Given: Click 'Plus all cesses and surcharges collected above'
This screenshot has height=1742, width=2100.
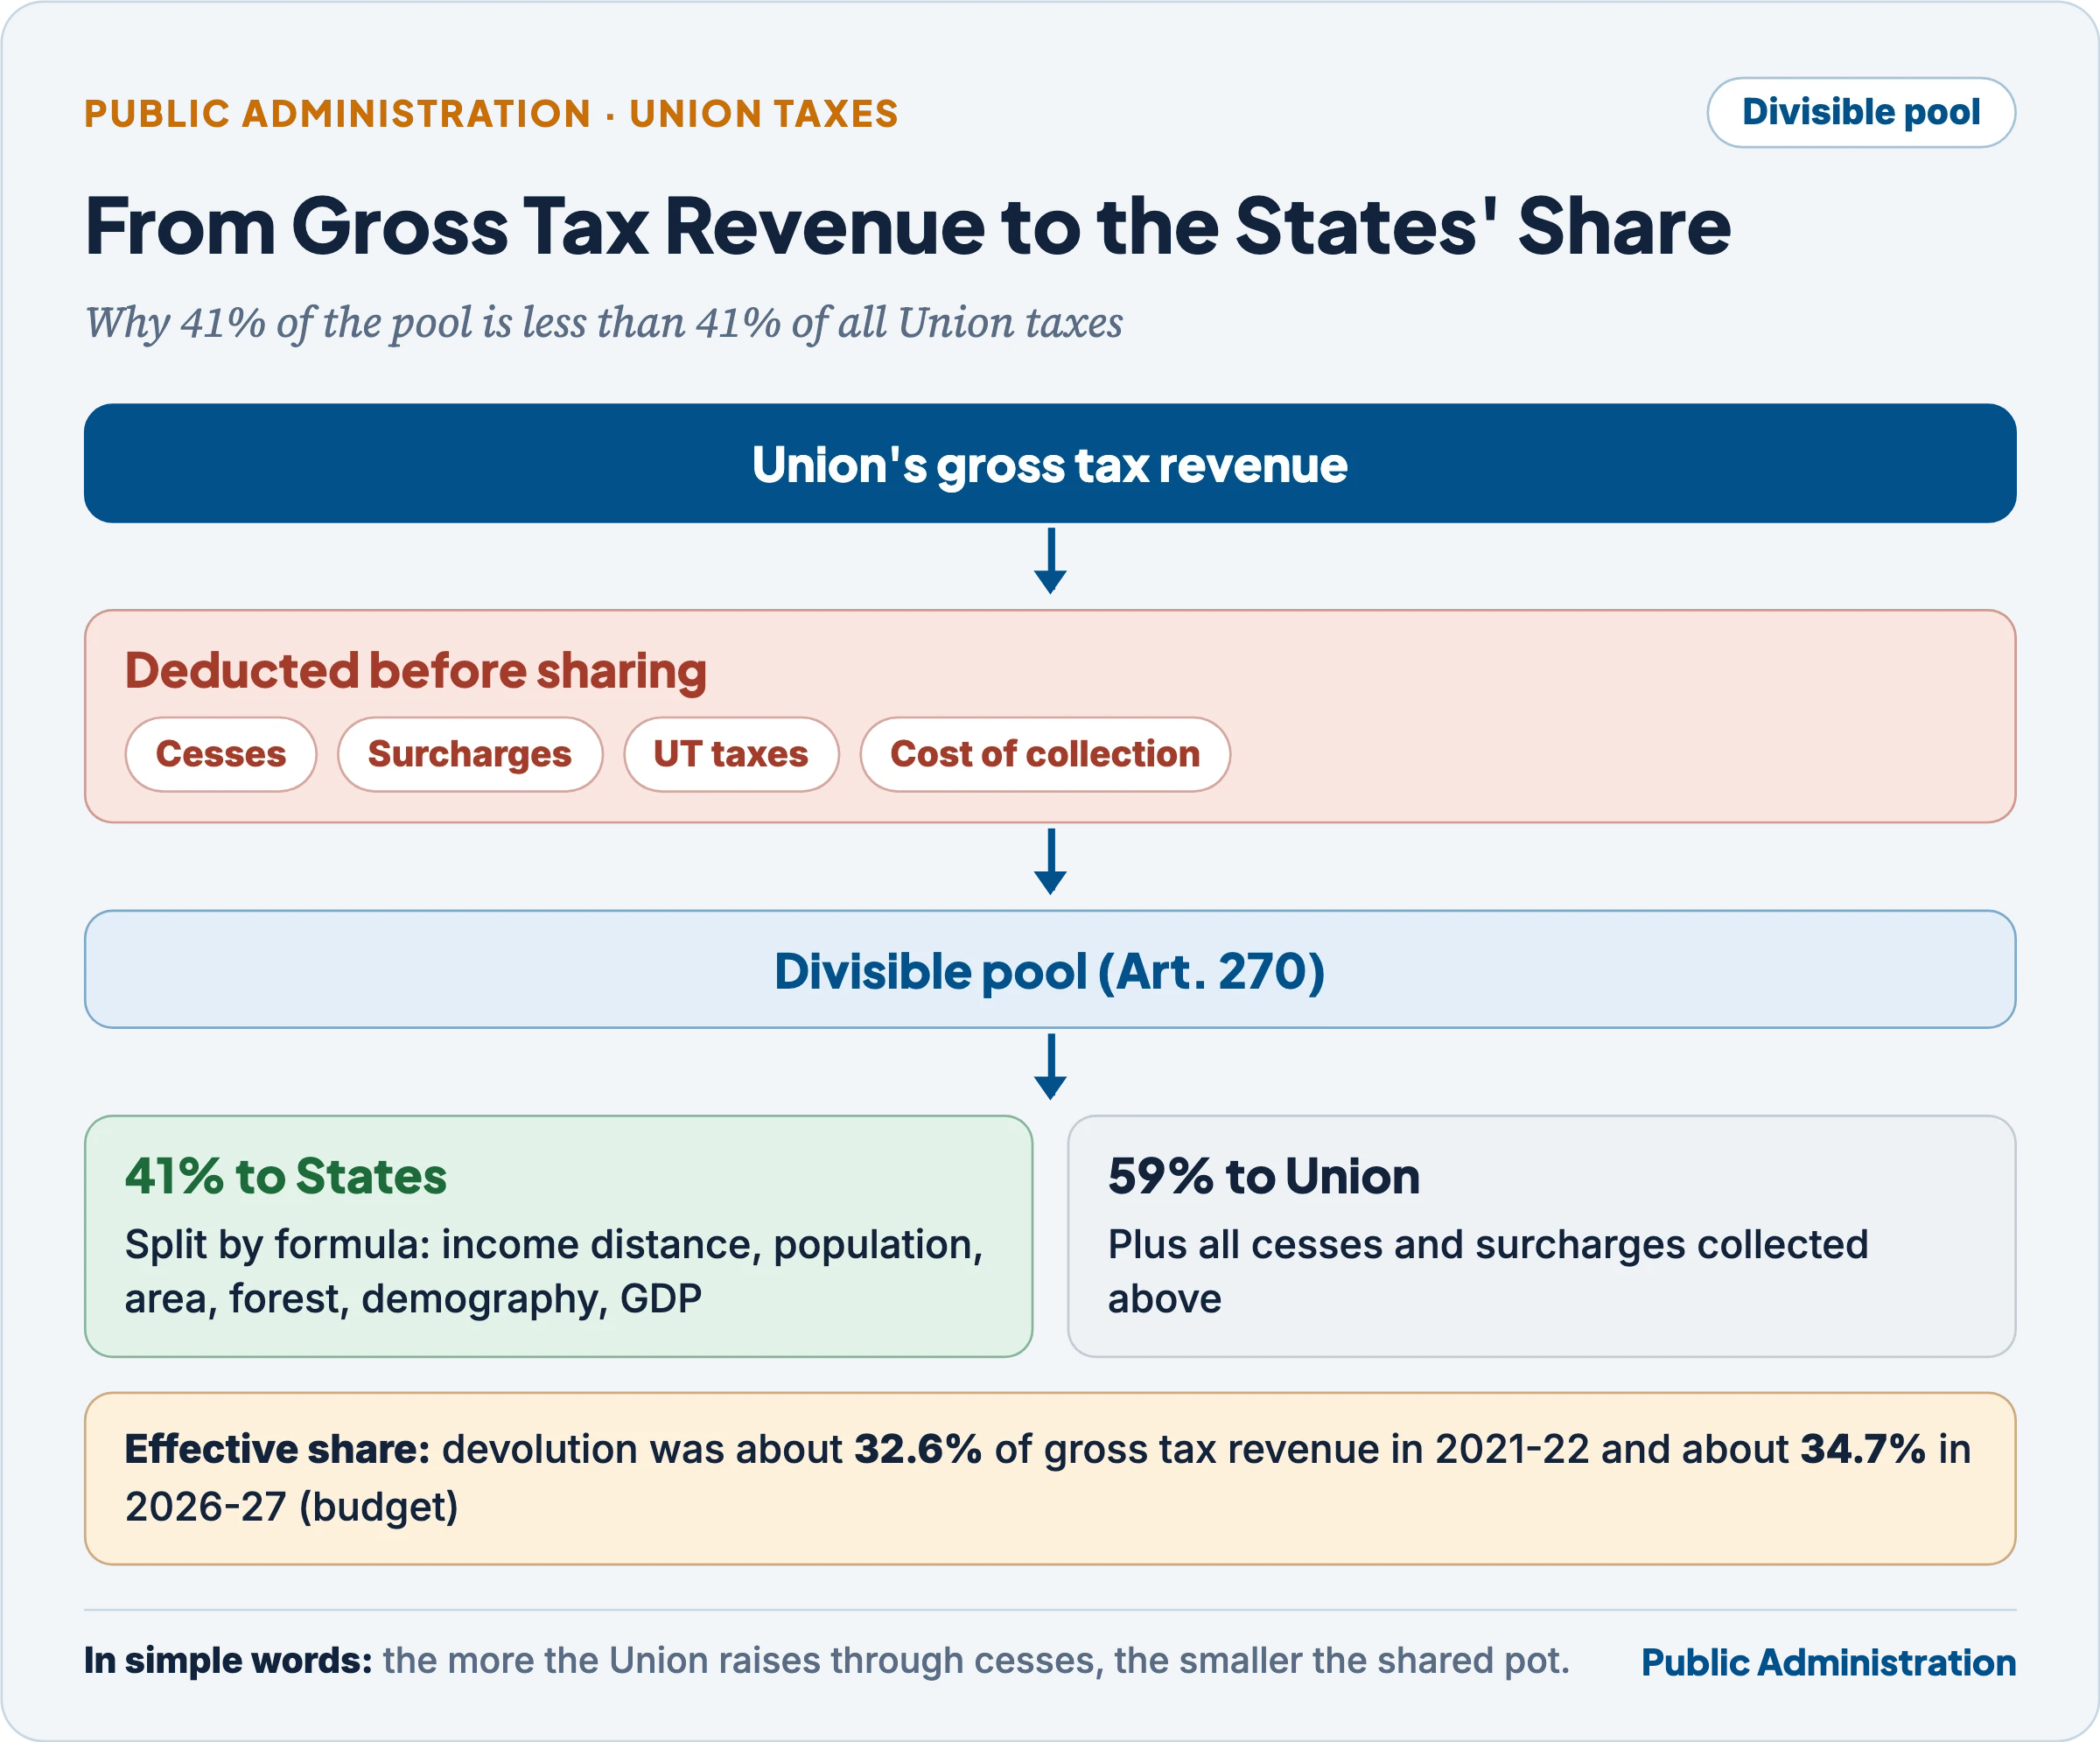Looking at the screenshot, I should 1487,1271.
